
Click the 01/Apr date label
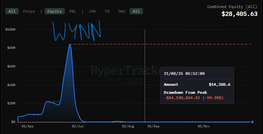(28, 126)
